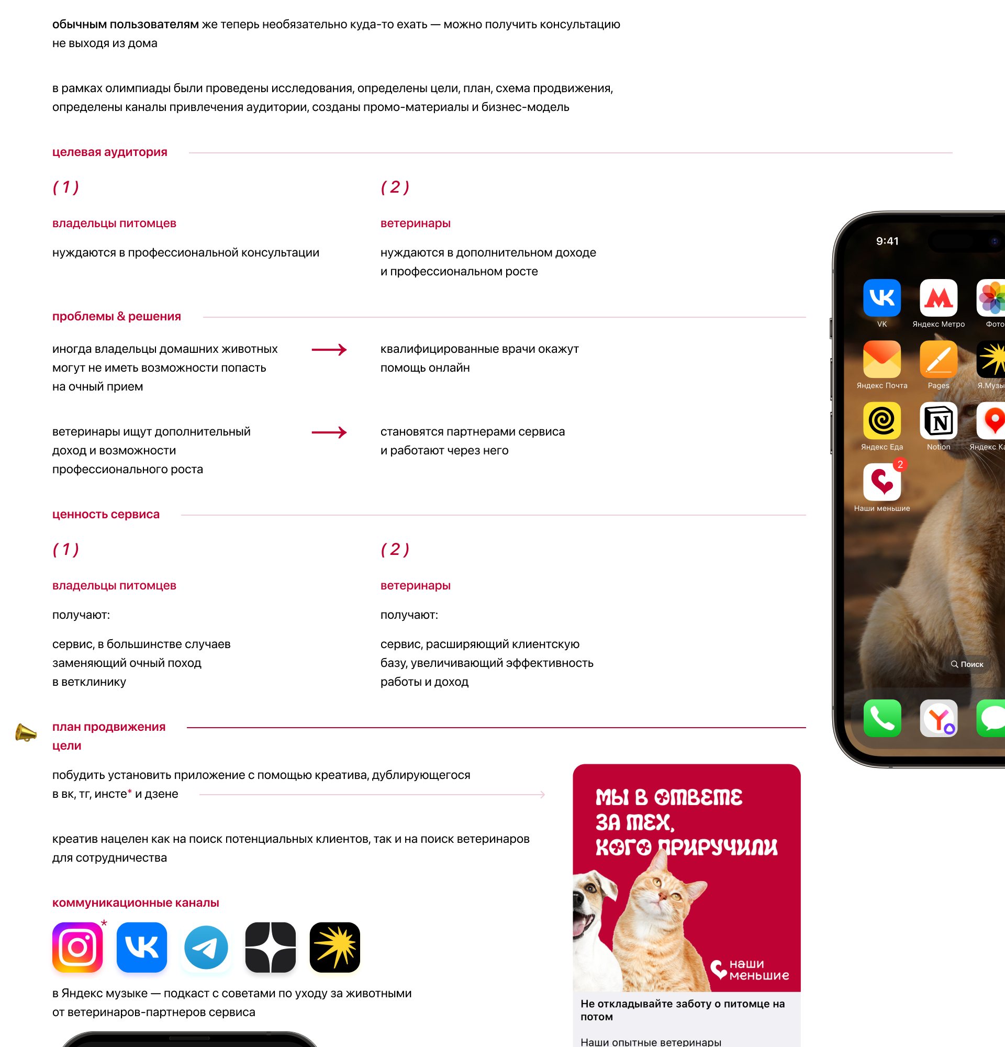Open Pages document editor
1005x1047 pixels.
[937, 365]
